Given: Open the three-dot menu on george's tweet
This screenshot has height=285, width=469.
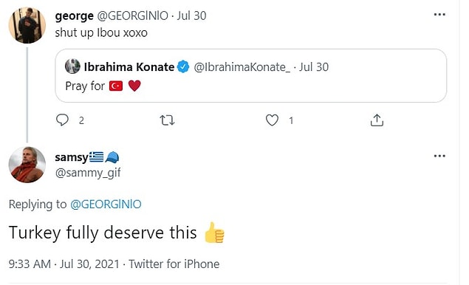Looking at the screenshot, I should tap(439, 14).
